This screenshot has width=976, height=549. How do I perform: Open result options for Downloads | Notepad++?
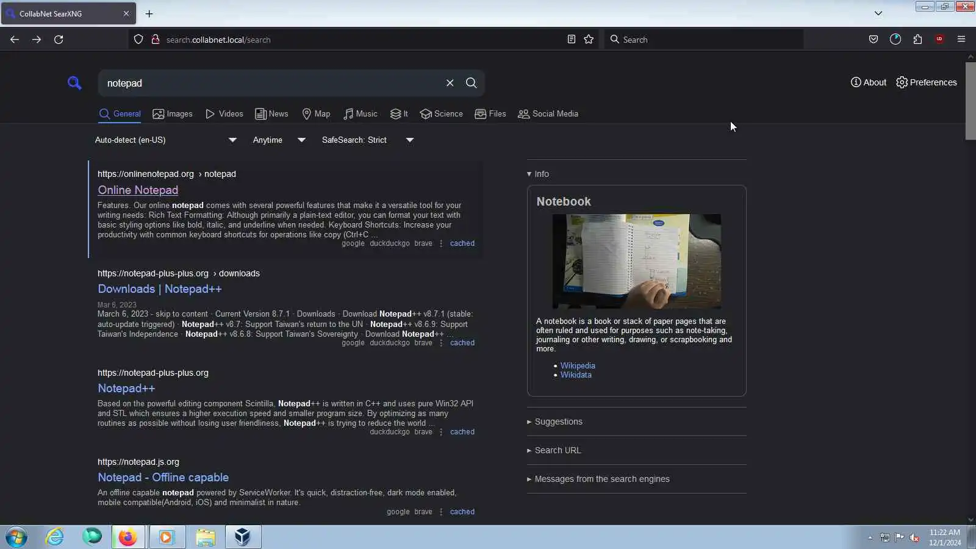[x=441, y=343]
